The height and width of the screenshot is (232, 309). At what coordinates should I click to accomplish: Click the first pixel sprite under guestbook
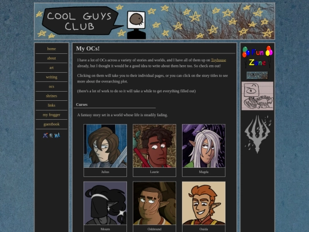coord(45,135)
